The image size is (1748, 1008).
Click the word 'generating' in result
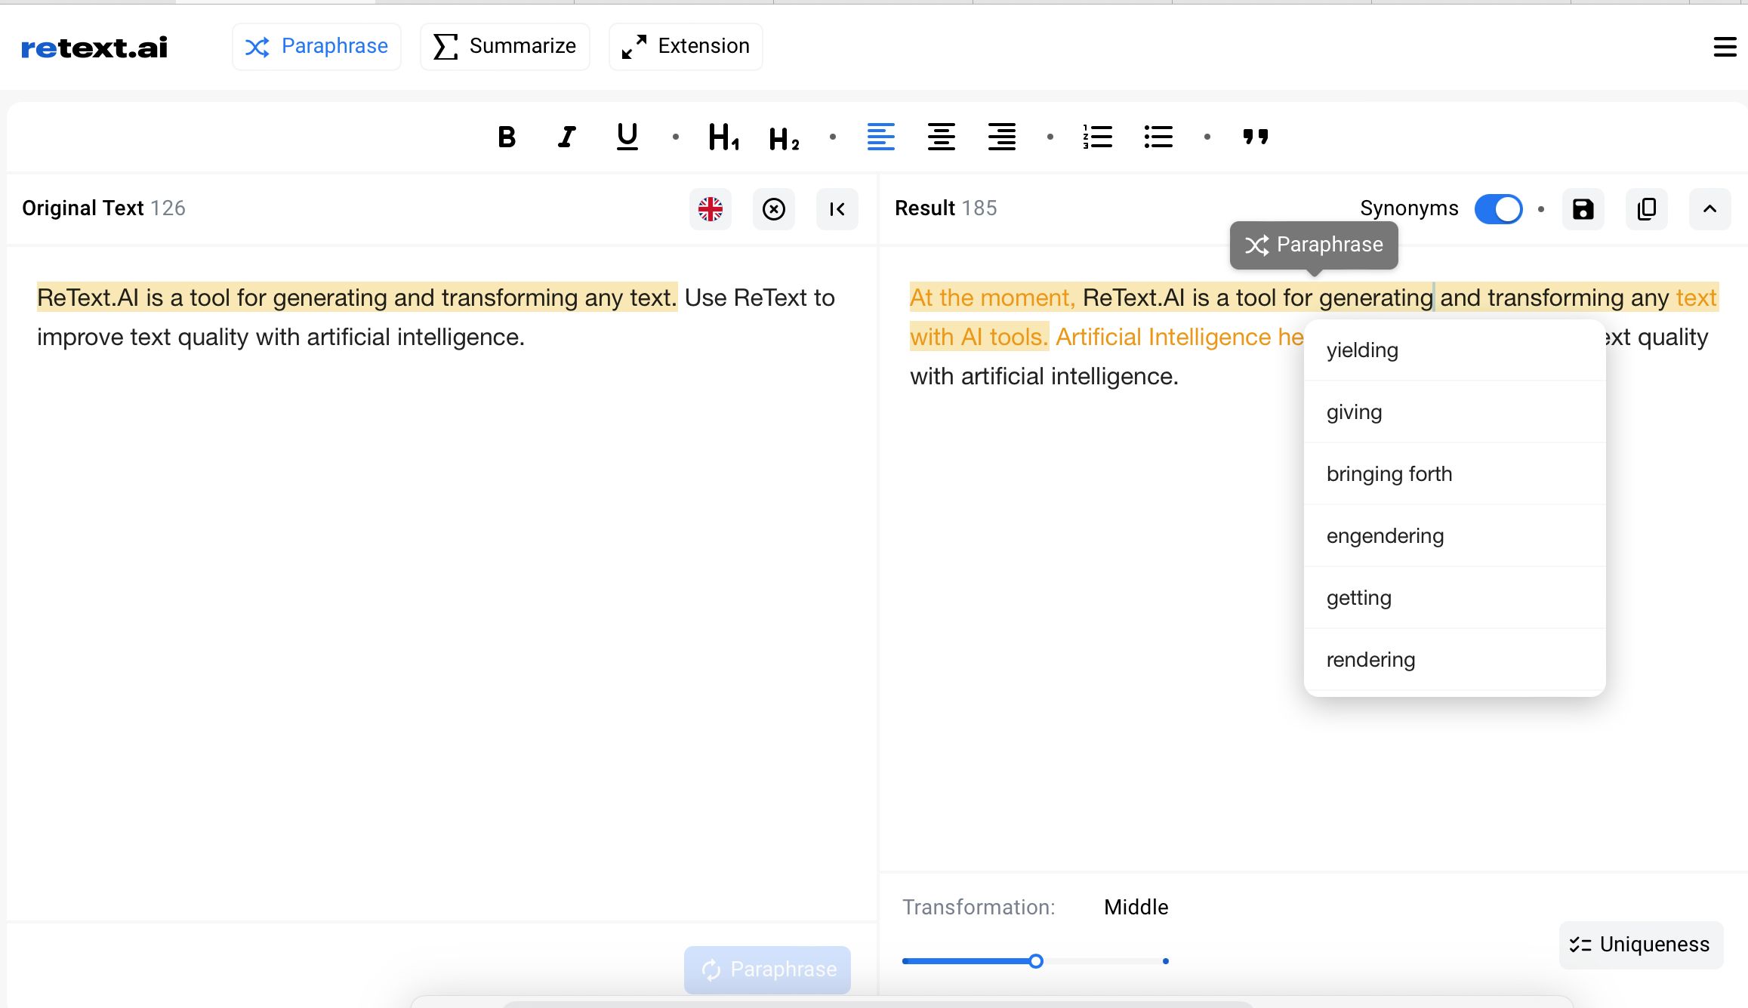pos(1376,298)
